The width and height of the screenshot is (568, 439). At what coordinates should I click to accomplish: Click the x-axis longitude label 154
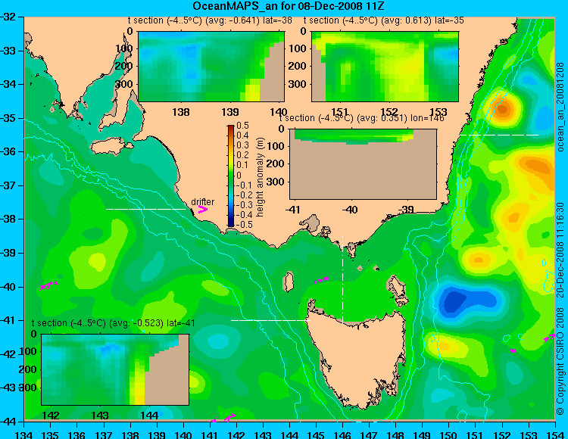coord(555,434)
